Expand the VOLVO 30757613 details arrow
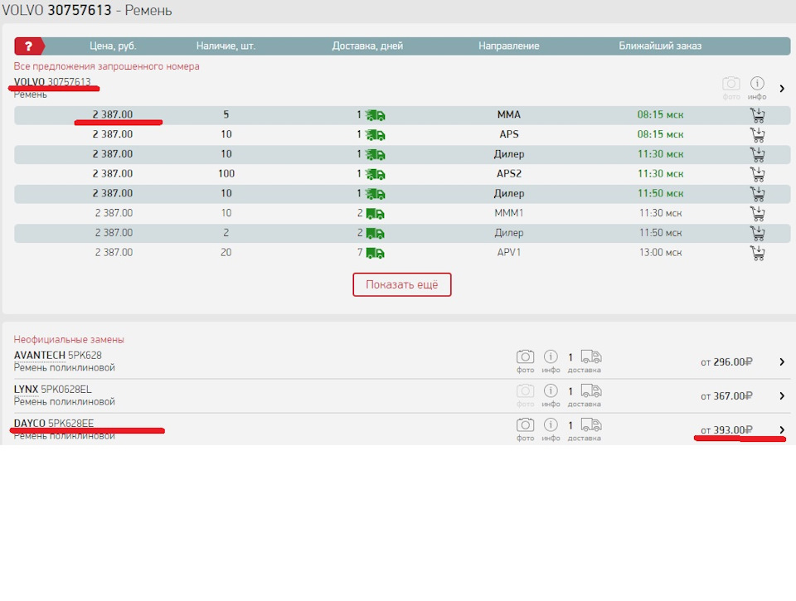Screen dimensions: 796x601 [781, 88]
